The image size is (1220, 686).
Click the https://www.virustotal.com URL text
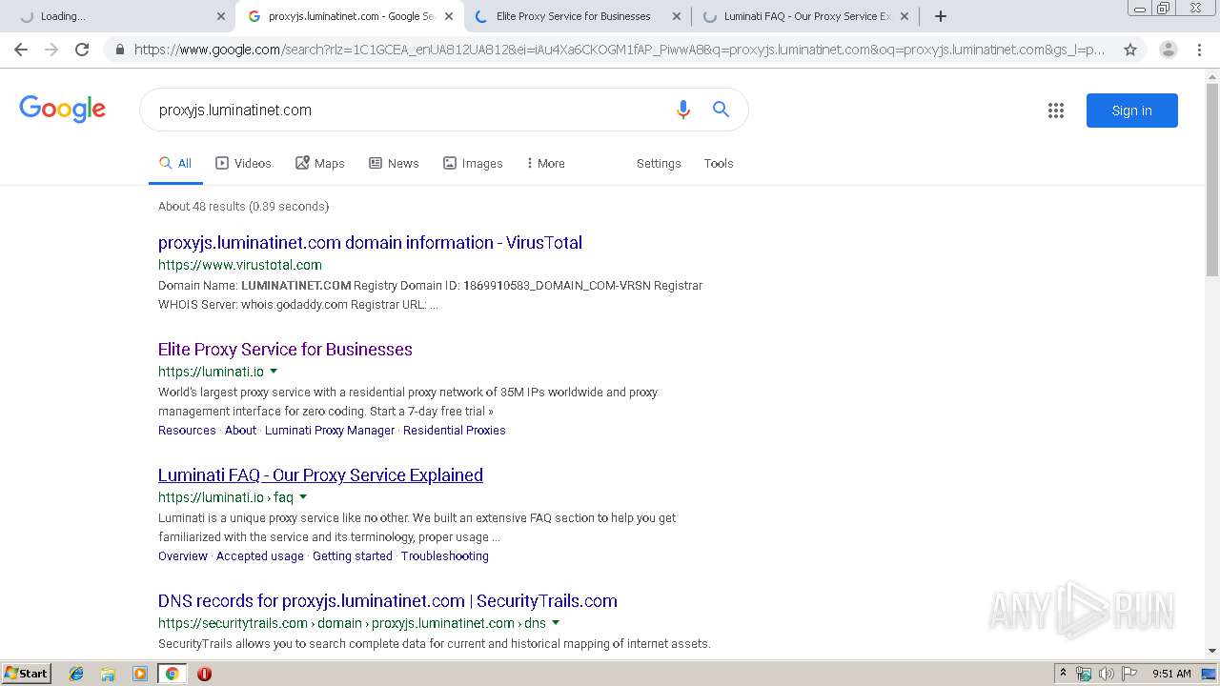pyautogui.click(x=240, y=265)
